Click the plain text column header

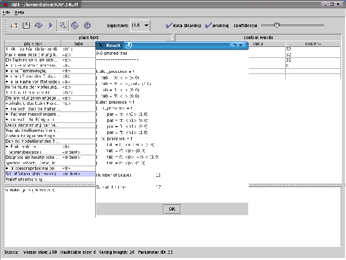[x=33, y=44]
